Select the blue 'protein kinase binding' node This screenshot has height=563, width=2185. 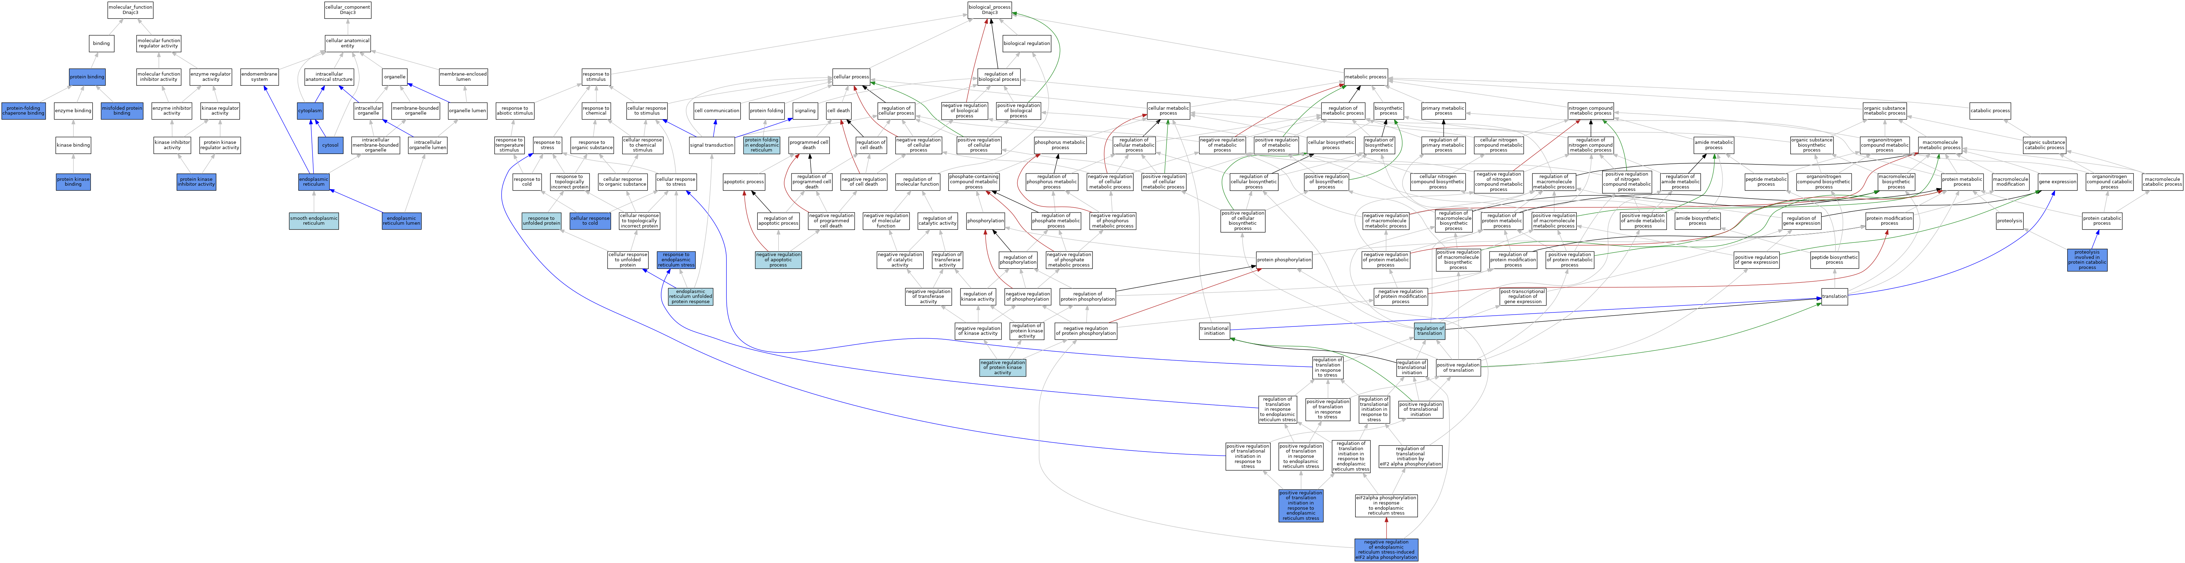tap(73, 182)
